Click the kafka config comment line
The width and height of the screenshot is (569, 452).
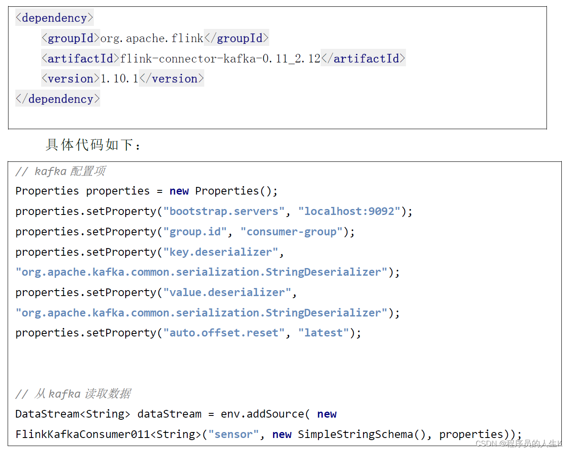point(60,171)
